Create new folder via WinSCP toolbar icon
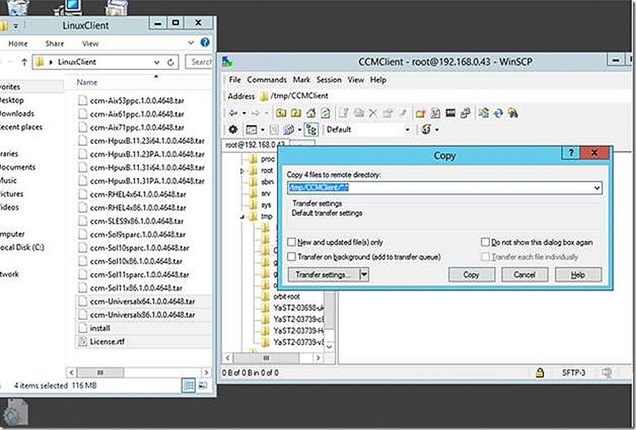The height and width of the screenshot is (430, 636). click(420, 113)
